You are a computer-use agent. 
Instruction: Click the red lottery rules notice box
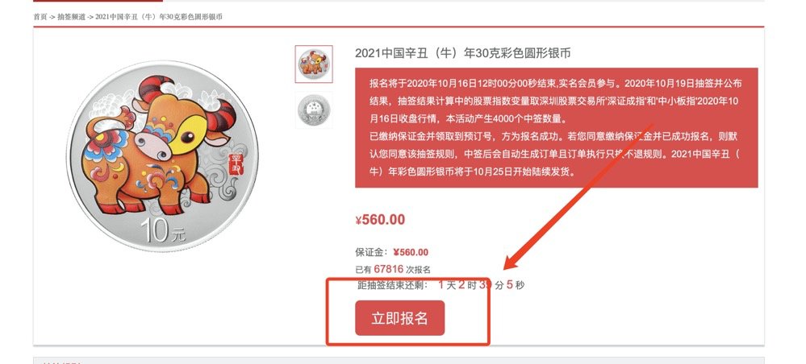tap(556, 128)
